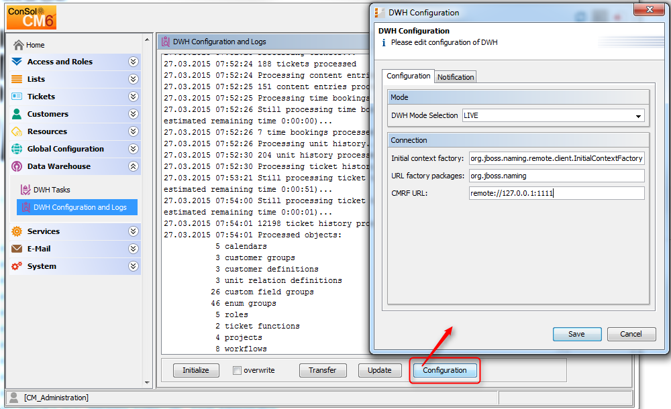This screenshot has width=671, height=409.
Task: Save the DWH Configuration
Action: point(576,334)
